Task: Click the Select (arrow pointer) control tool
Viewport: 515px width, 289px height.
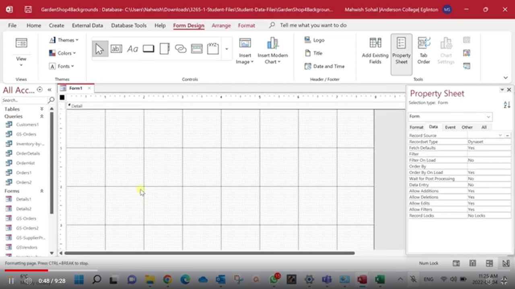Action: (100, 49)
